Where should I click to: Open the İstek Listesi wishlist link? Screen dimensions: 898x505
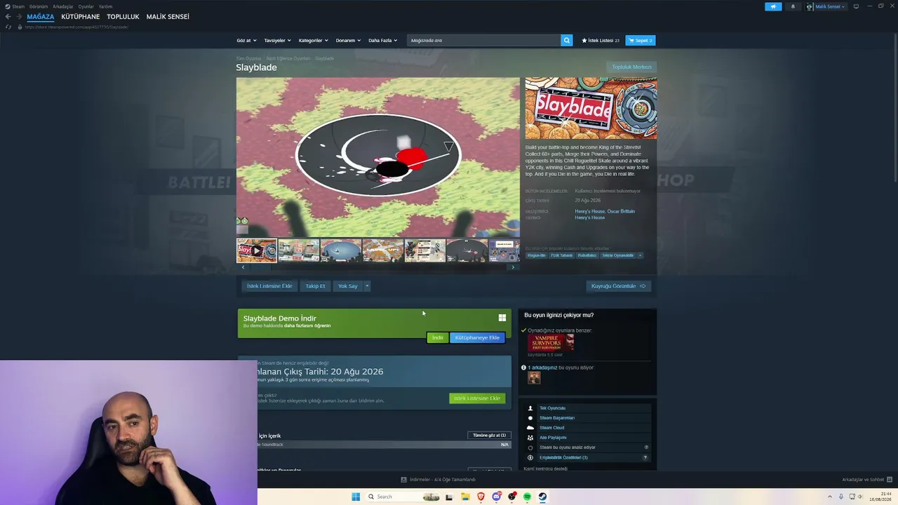coord(601,41)
